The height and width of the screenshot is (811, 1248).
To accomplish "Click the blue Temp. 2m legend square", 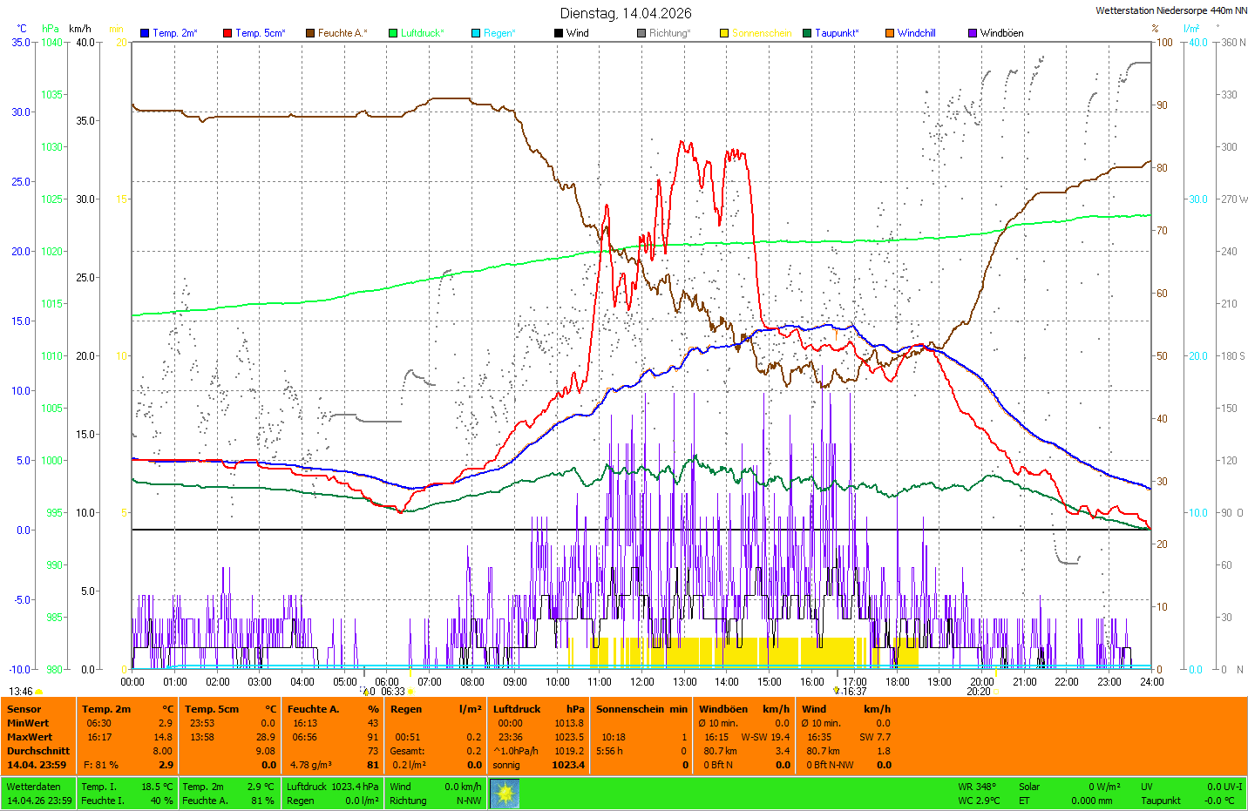I will point(145,33).
